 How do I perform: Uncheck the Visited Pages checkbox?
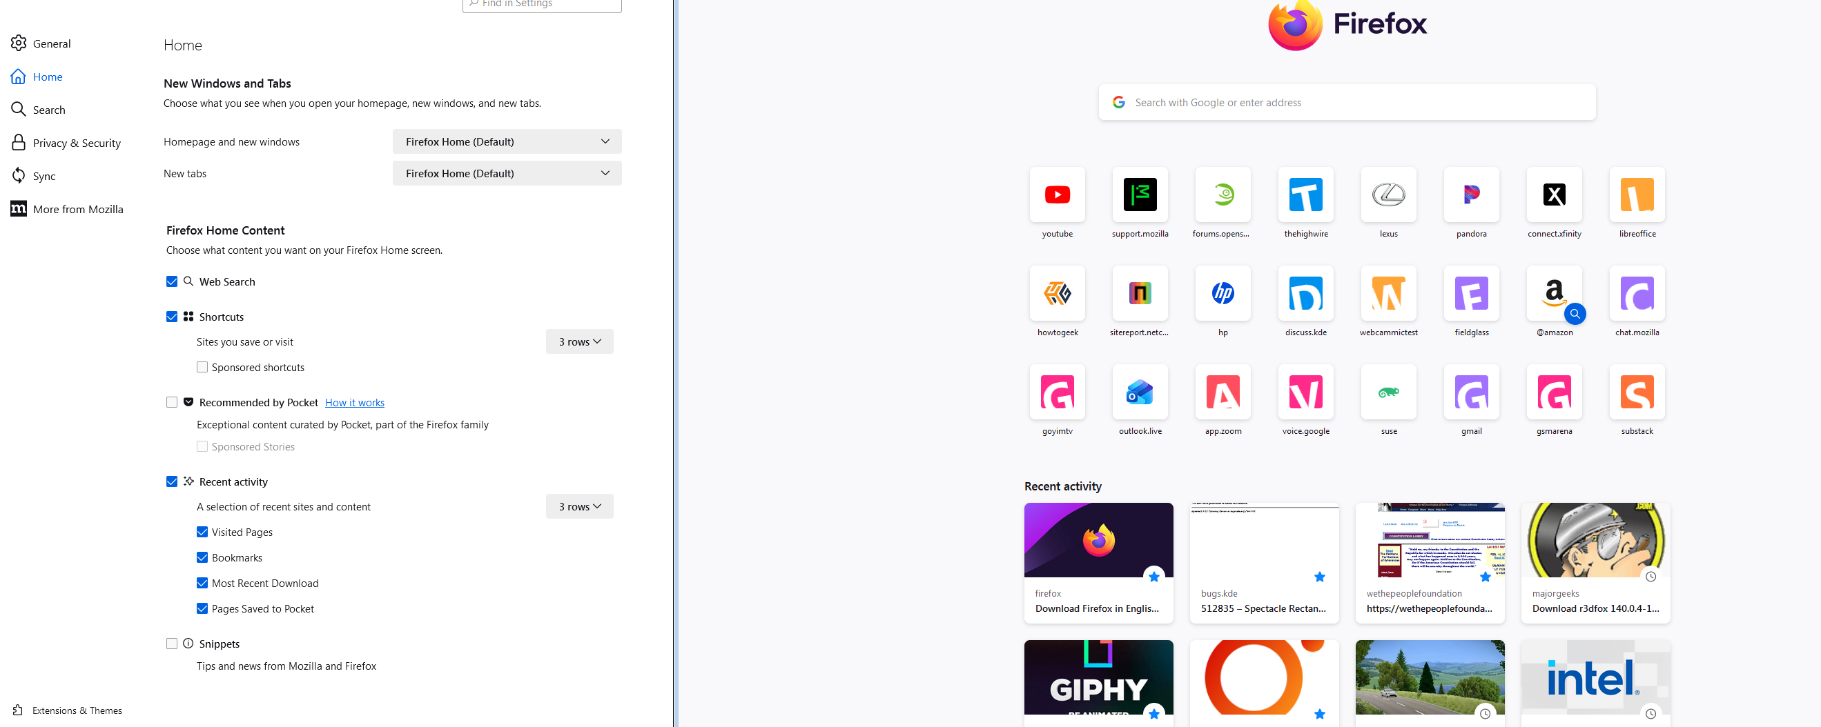click(202, 532)
